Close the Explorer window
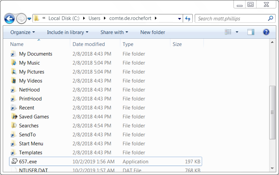The image size is (279, 175). 266,4
